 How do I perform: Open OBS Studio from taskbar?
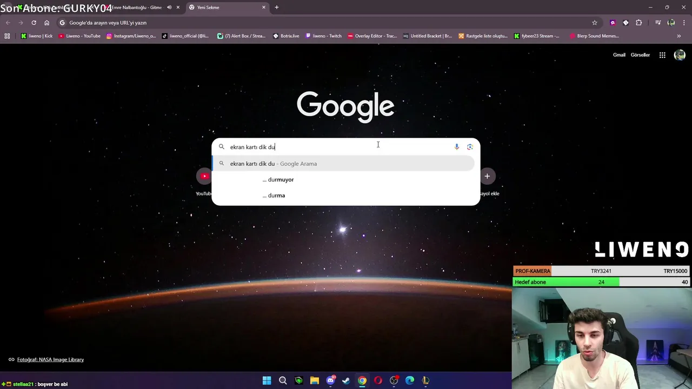coord(394,380)
